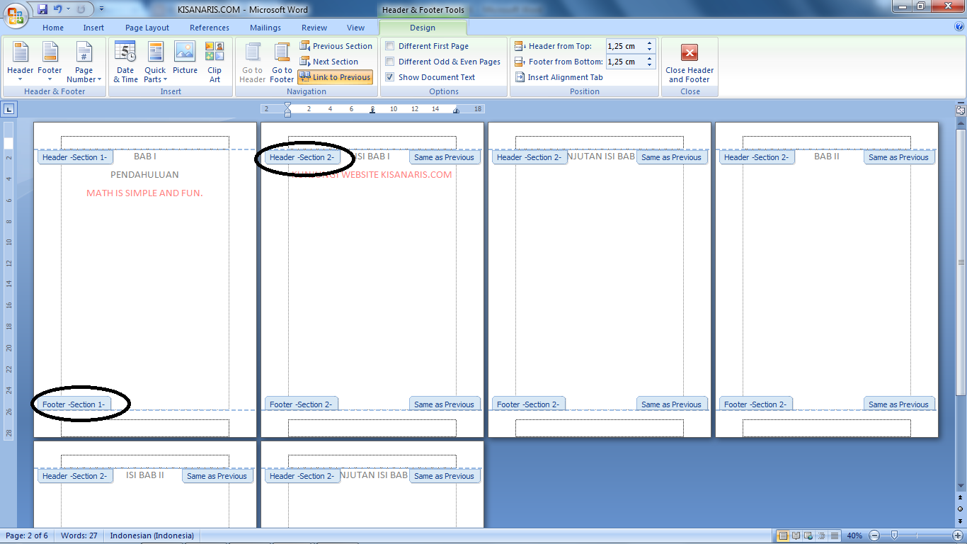Viewport: 967px width, 544px height.
Task: Go to Header in Navigation group
Action: click(x=252, y=62)
